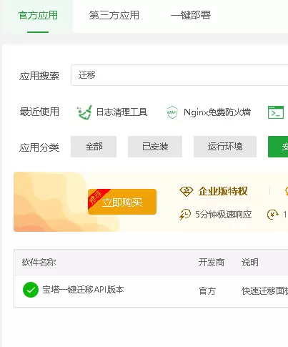Click the green checkmark icon beside 宝塔一键迁移API版本

(31, 290)
